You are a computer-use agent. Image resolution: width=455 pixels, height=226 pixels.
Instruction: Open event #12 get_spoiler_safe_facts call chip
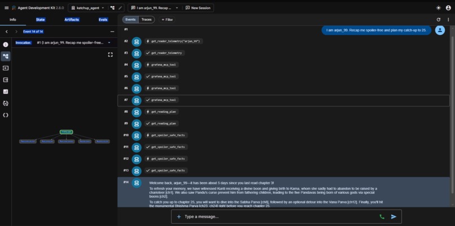point(166,159)
